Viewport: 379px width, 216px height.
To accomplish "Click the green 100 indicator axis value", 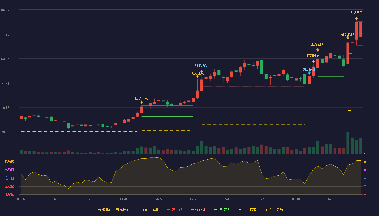I will coord(367,154).
